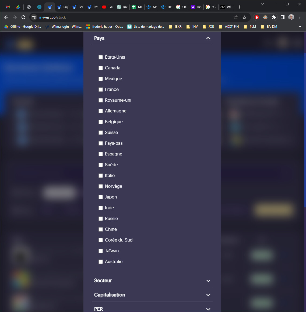
Task: Open the Wilma login bookmark
Action: coord(64,27)
